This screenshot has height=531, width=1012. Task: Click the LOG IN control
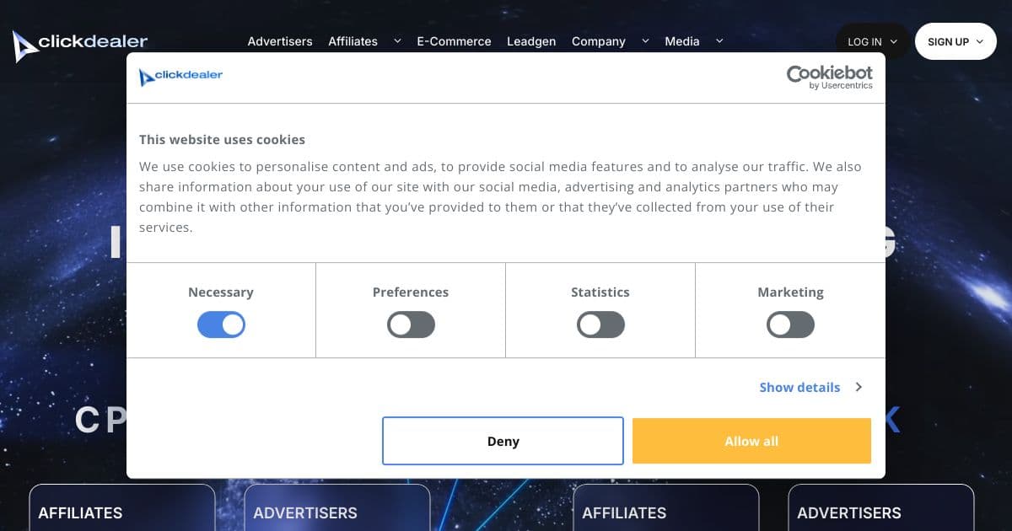(x=866, y=40)
